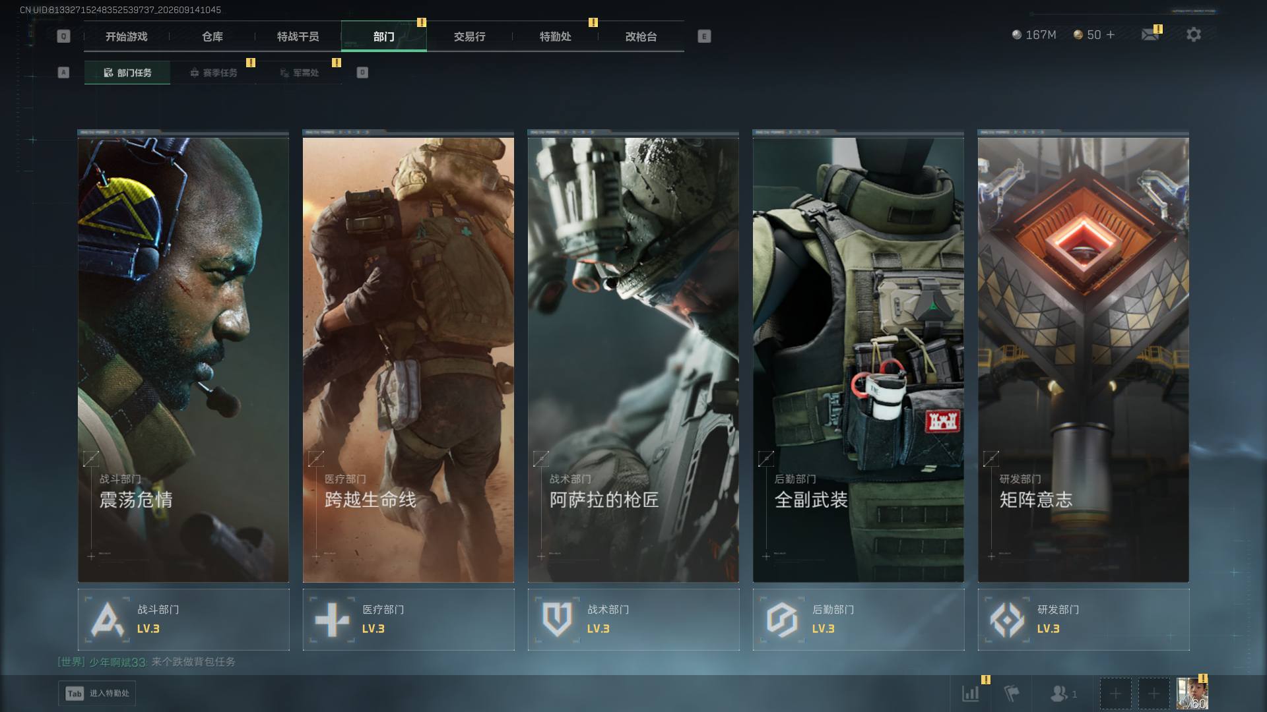Click the 阿萨拉的枪匠 mission title text

pyautogui.click(x=604, y=500)
